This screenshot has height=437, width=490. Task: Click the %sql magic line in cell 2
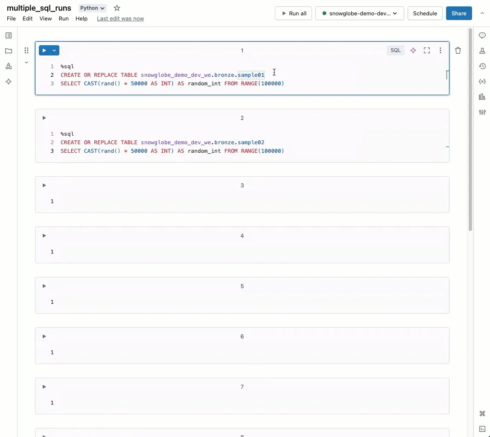pos(67,134)
